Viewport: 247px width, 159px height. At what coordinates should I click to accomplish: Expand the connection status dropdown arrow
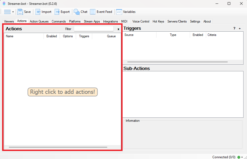point(242,157)
